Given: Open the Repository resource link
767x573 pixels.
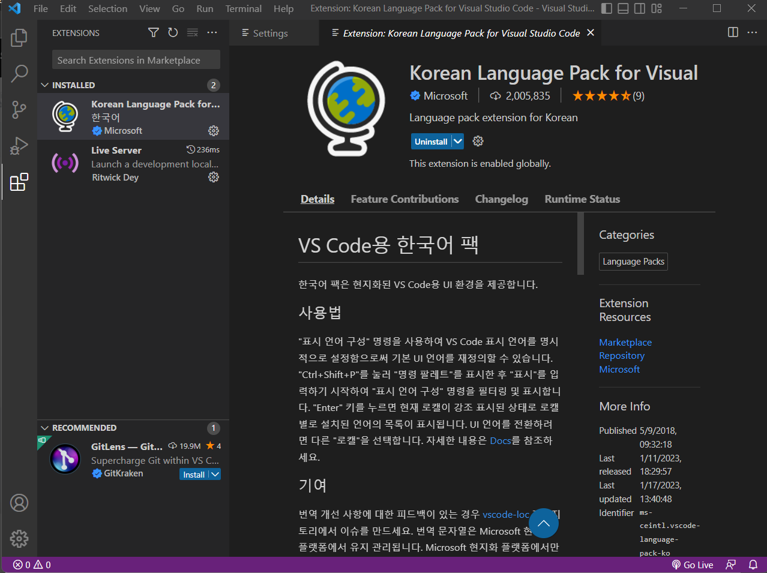Looking at the screenshot, I should 622,355.
